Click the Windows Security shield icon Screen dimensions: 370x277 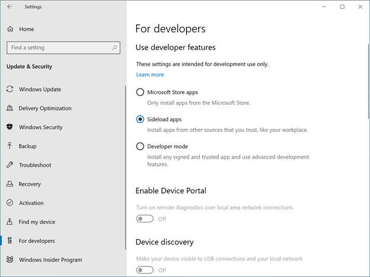10,127
